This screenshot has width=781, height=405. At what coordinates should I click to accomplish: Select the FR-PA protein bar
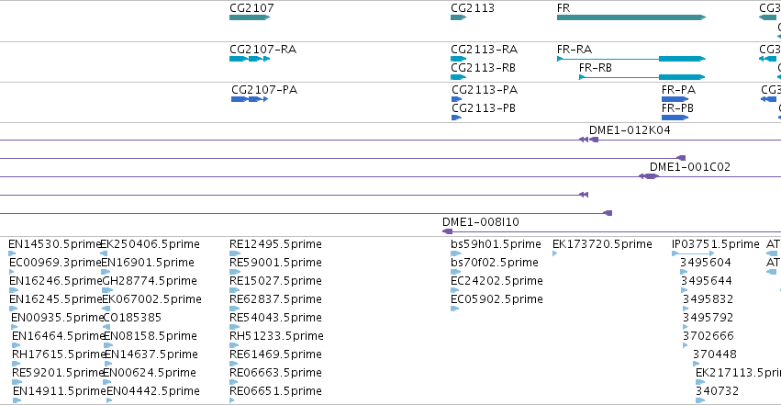pos(675,99)
